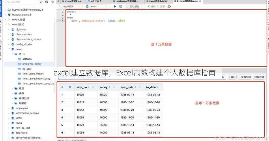Run the SQL query with play button

click(115, 6)
